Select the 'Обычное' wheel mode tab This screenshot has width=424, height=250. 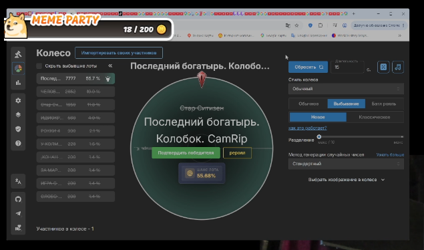[x=308, y=104]
